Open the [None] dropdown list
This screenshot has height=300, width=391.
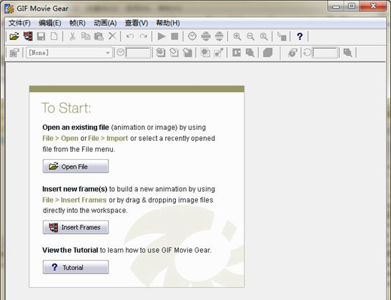tap(69, 52)
